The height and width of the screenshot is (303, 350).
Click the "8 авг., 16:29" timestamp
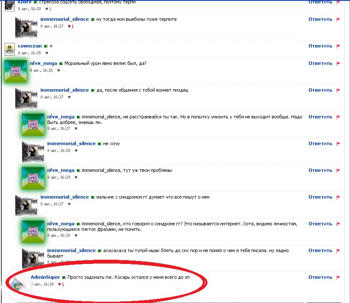click(59, 177)
